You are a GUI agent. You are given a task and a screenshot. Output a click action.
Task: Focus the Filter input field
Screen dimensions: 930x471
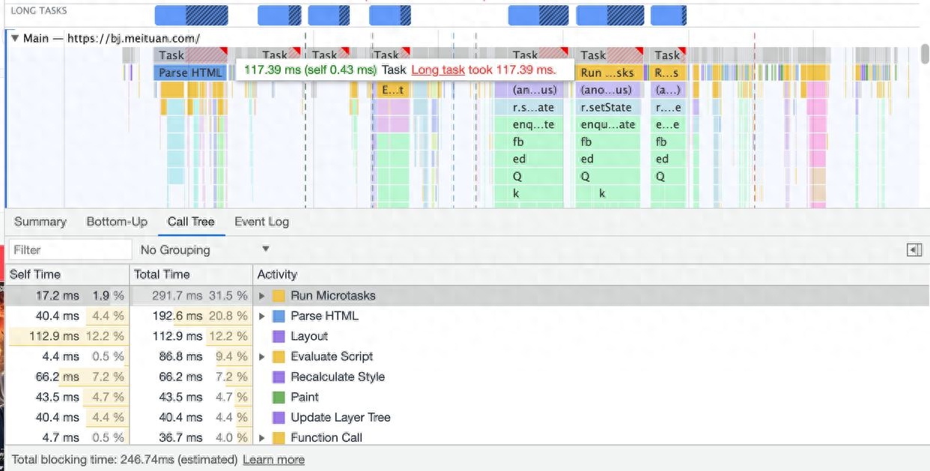click(69, 250)
